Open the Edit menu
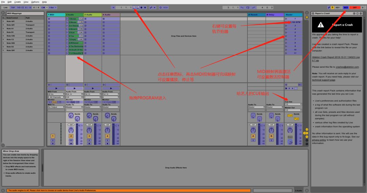The image size is (367, 193). [10, 2]
